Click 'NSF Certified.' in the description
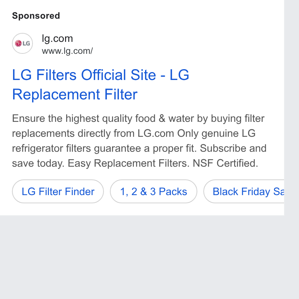 pos(225,163)
